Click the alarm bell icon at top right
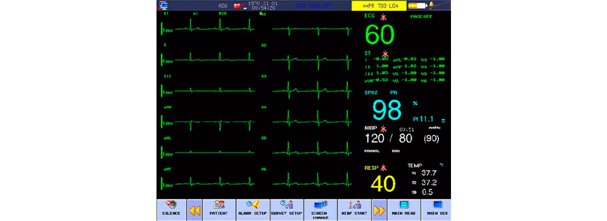This screenshot has width=607, height=221. (431, 5)
